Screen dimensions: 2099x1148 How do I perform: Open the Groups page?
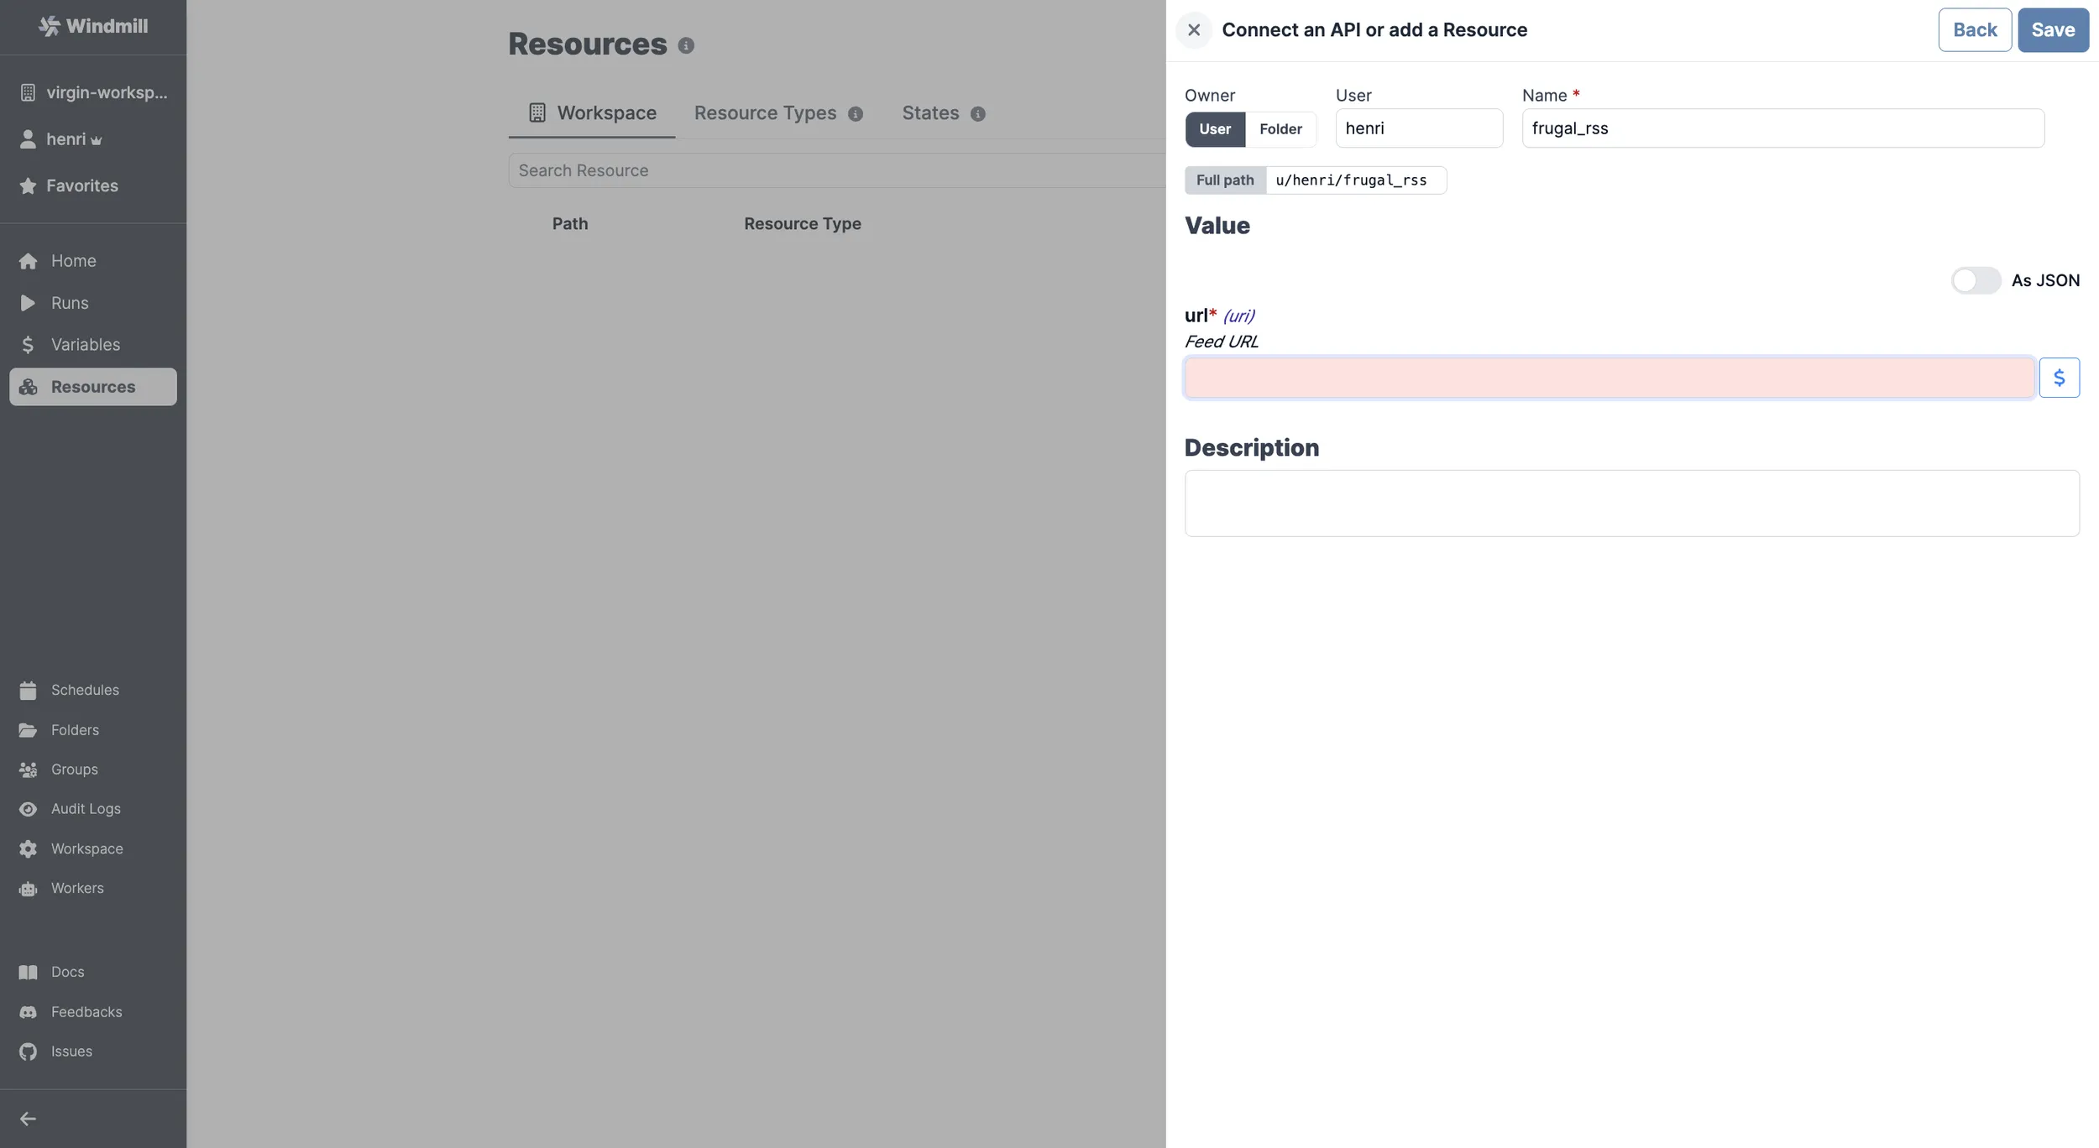pos(75,769)
